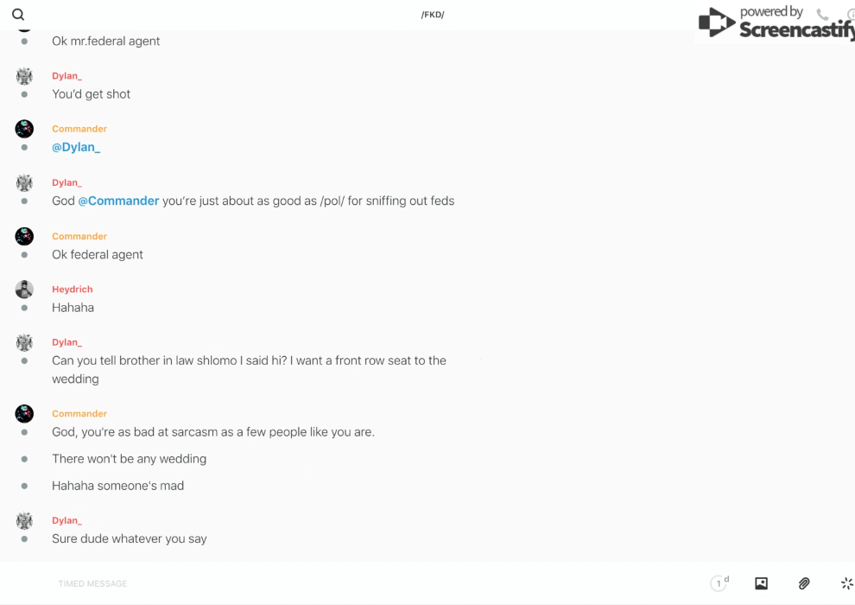855x605 pixels.
Task: Click Commander's avatar beside the @Dylan_ message
Action: point(24,130)
